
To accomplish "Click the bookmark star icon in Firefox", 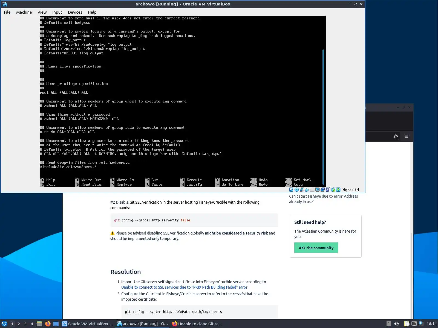I will [396, 136].
